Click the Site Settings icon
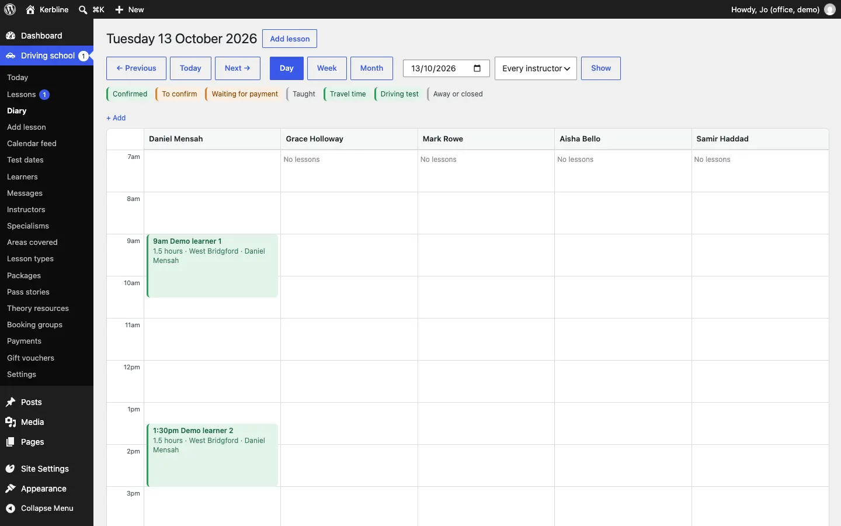The width and height of the screenshot is (841, 526). pyautogui.click(x=11, y=469)
